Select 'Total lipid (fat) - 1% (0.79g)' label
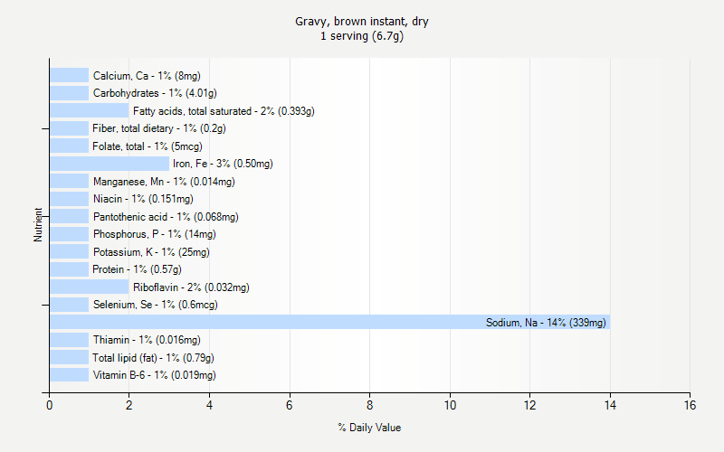 (x=153, y=358)
